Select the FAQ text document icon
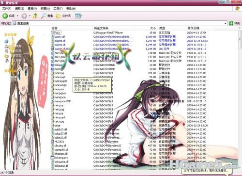 click(x=52, y=32)
